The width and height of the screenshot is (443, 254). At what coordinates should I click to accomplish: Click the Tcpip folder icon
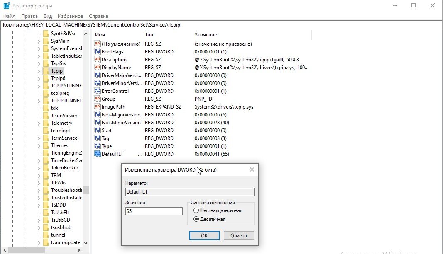46,71
